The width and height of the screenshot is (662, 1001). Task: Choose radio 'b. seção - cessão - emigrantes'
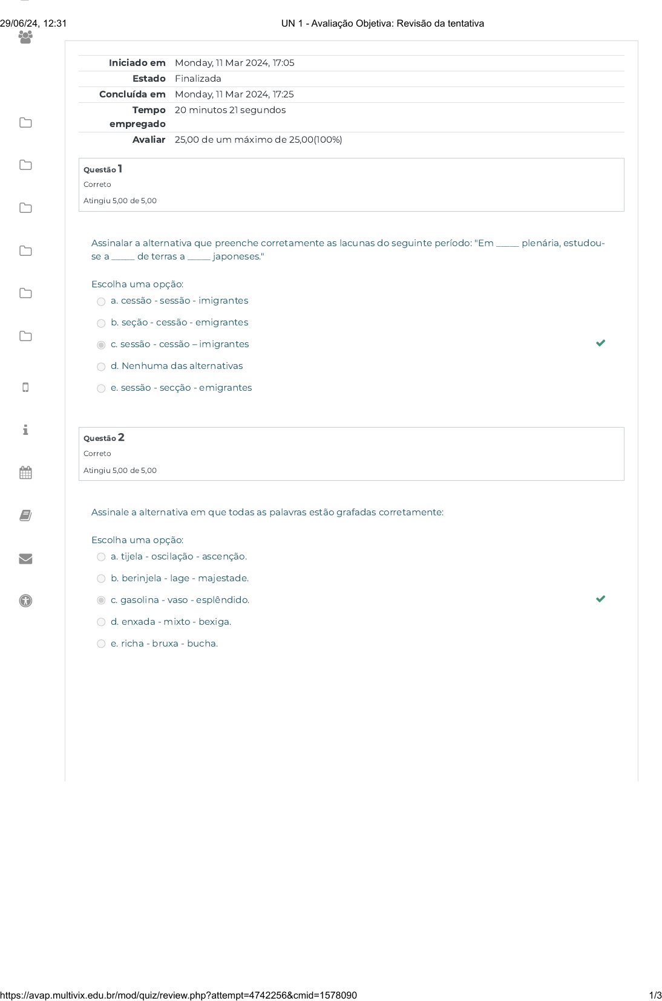[x=101, y=324]
